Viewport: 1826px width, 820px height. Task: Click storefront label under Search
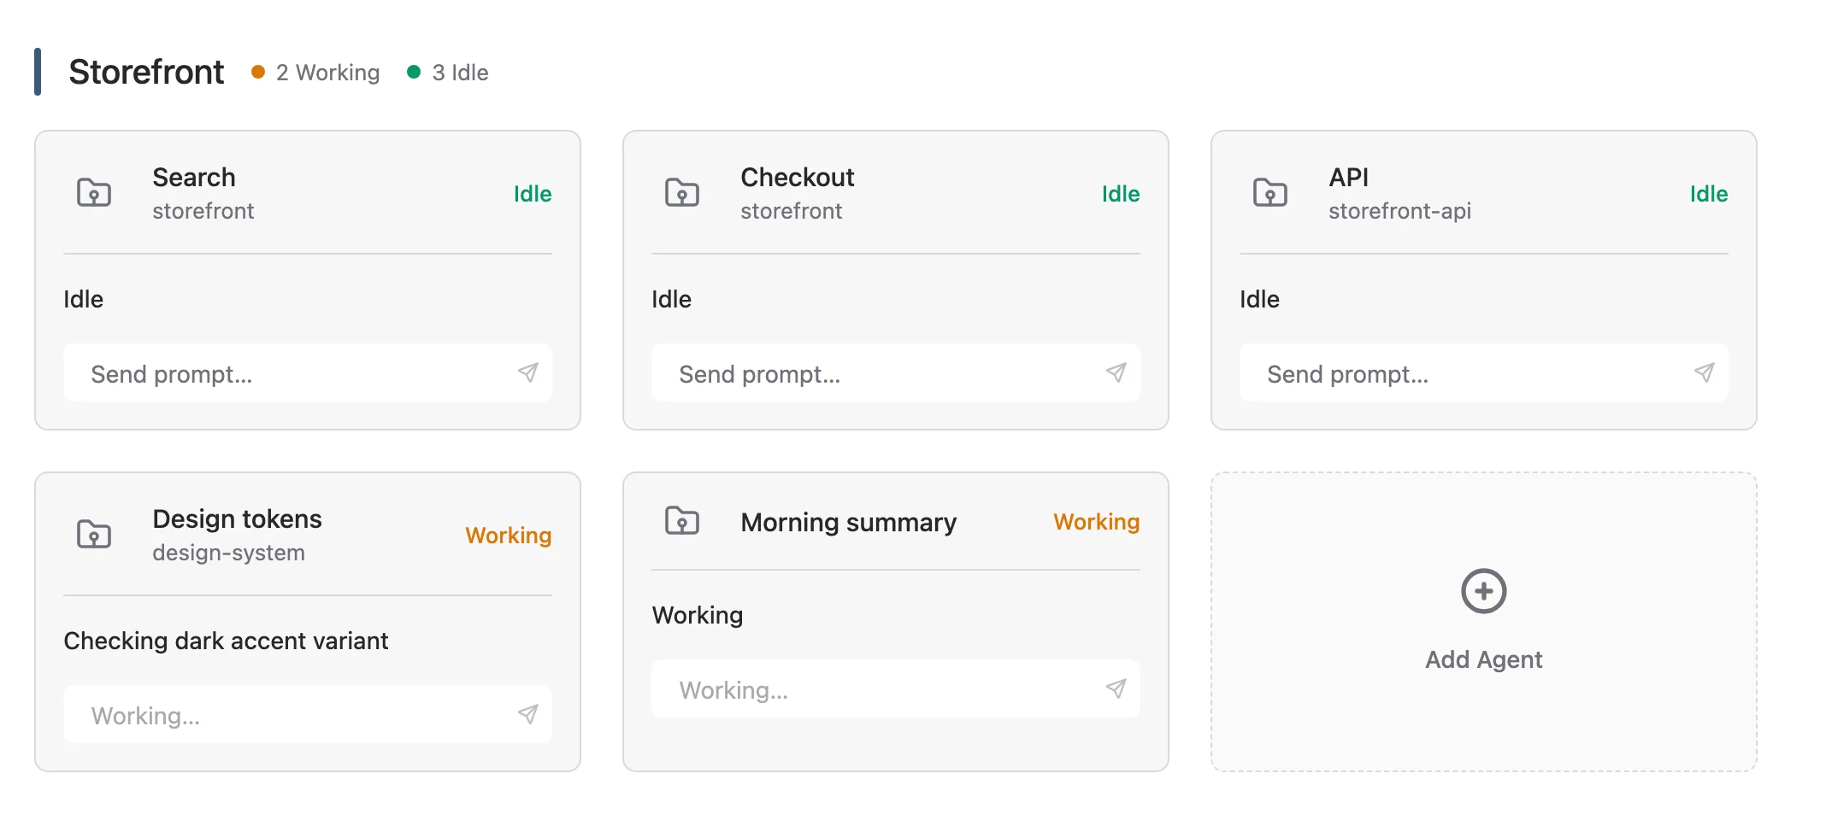tap(203, 211)
